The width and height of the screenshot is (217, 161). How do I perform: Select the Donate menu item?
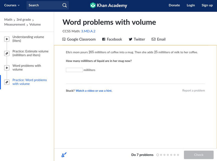tap(174, 5)
